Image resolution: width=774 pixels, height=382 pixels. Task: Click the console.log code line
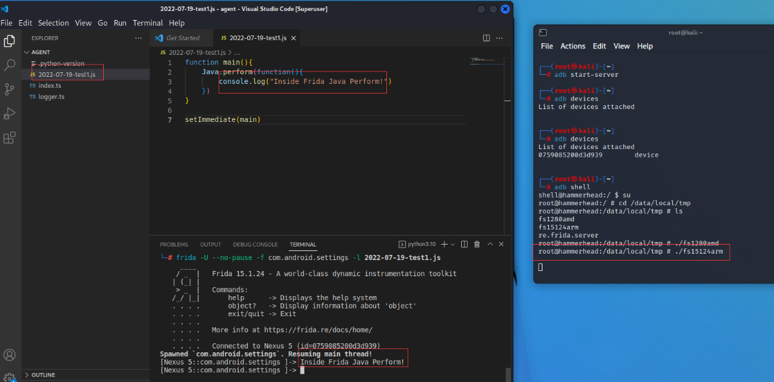(x=305, y=82)
